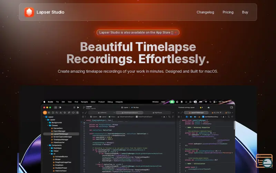Close the left editor pane with X
This screenshot has height=173, width=276.
pos(83,113)
